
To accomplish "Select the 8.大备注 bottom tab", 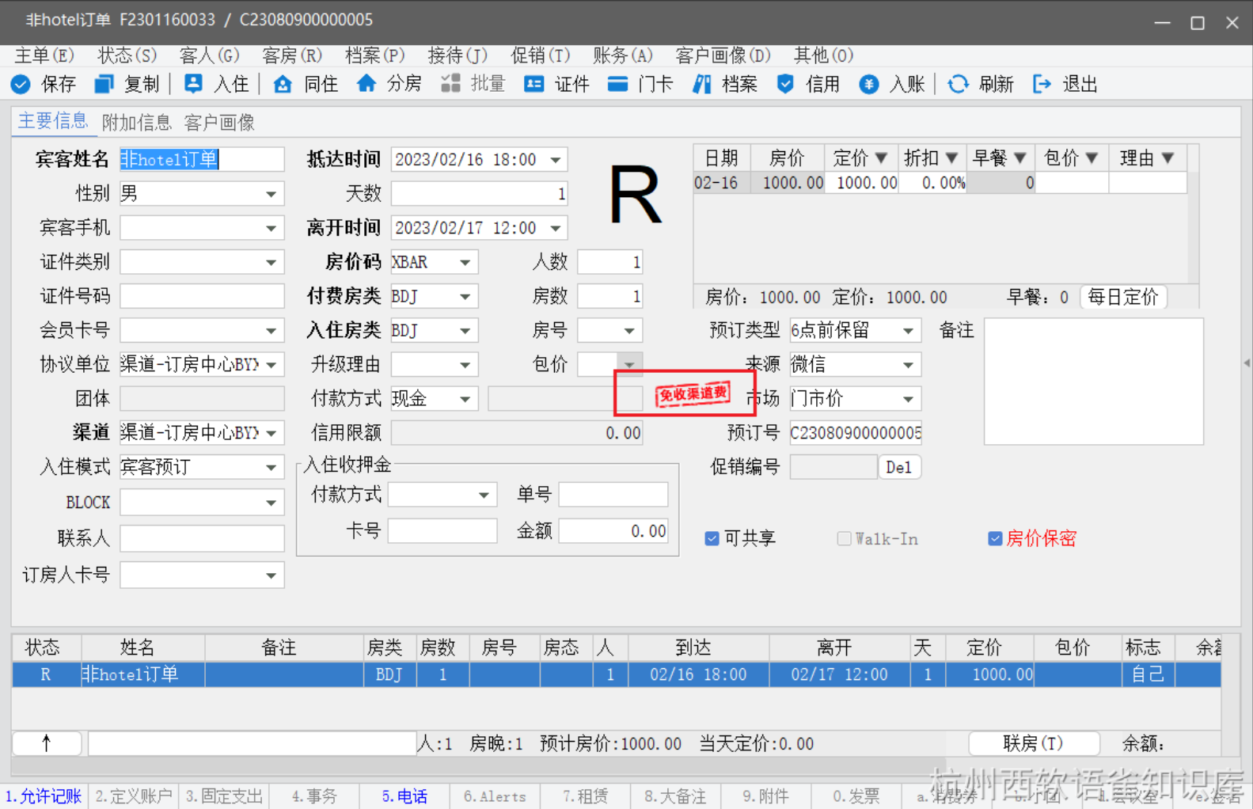I will coord(675,796).
